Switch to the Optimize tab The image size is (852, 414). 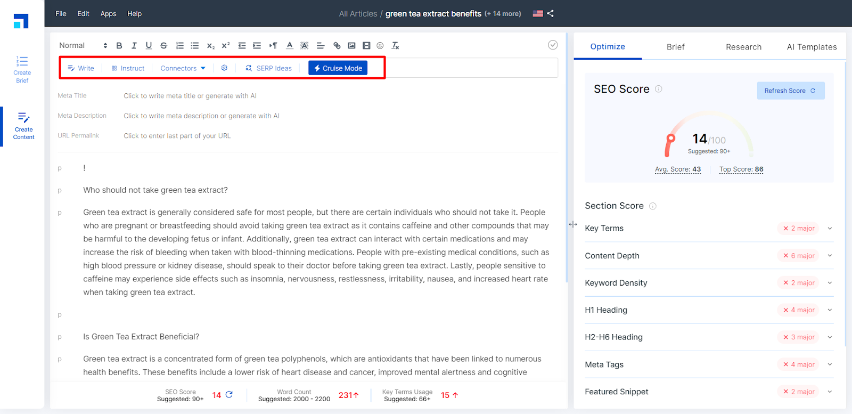608,47
